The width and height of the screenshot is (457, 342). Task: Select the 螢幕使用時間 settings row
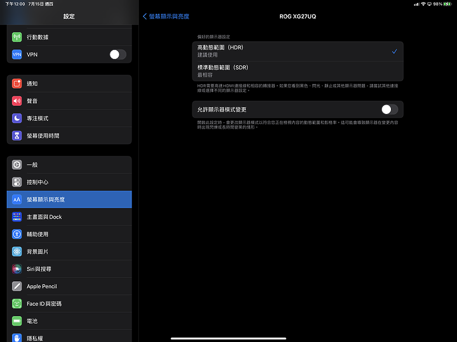[x=69, y=136]
